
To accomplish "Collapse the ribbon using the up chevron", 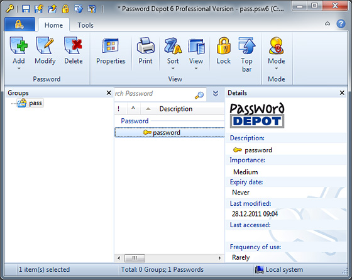I will click(327, 24).
